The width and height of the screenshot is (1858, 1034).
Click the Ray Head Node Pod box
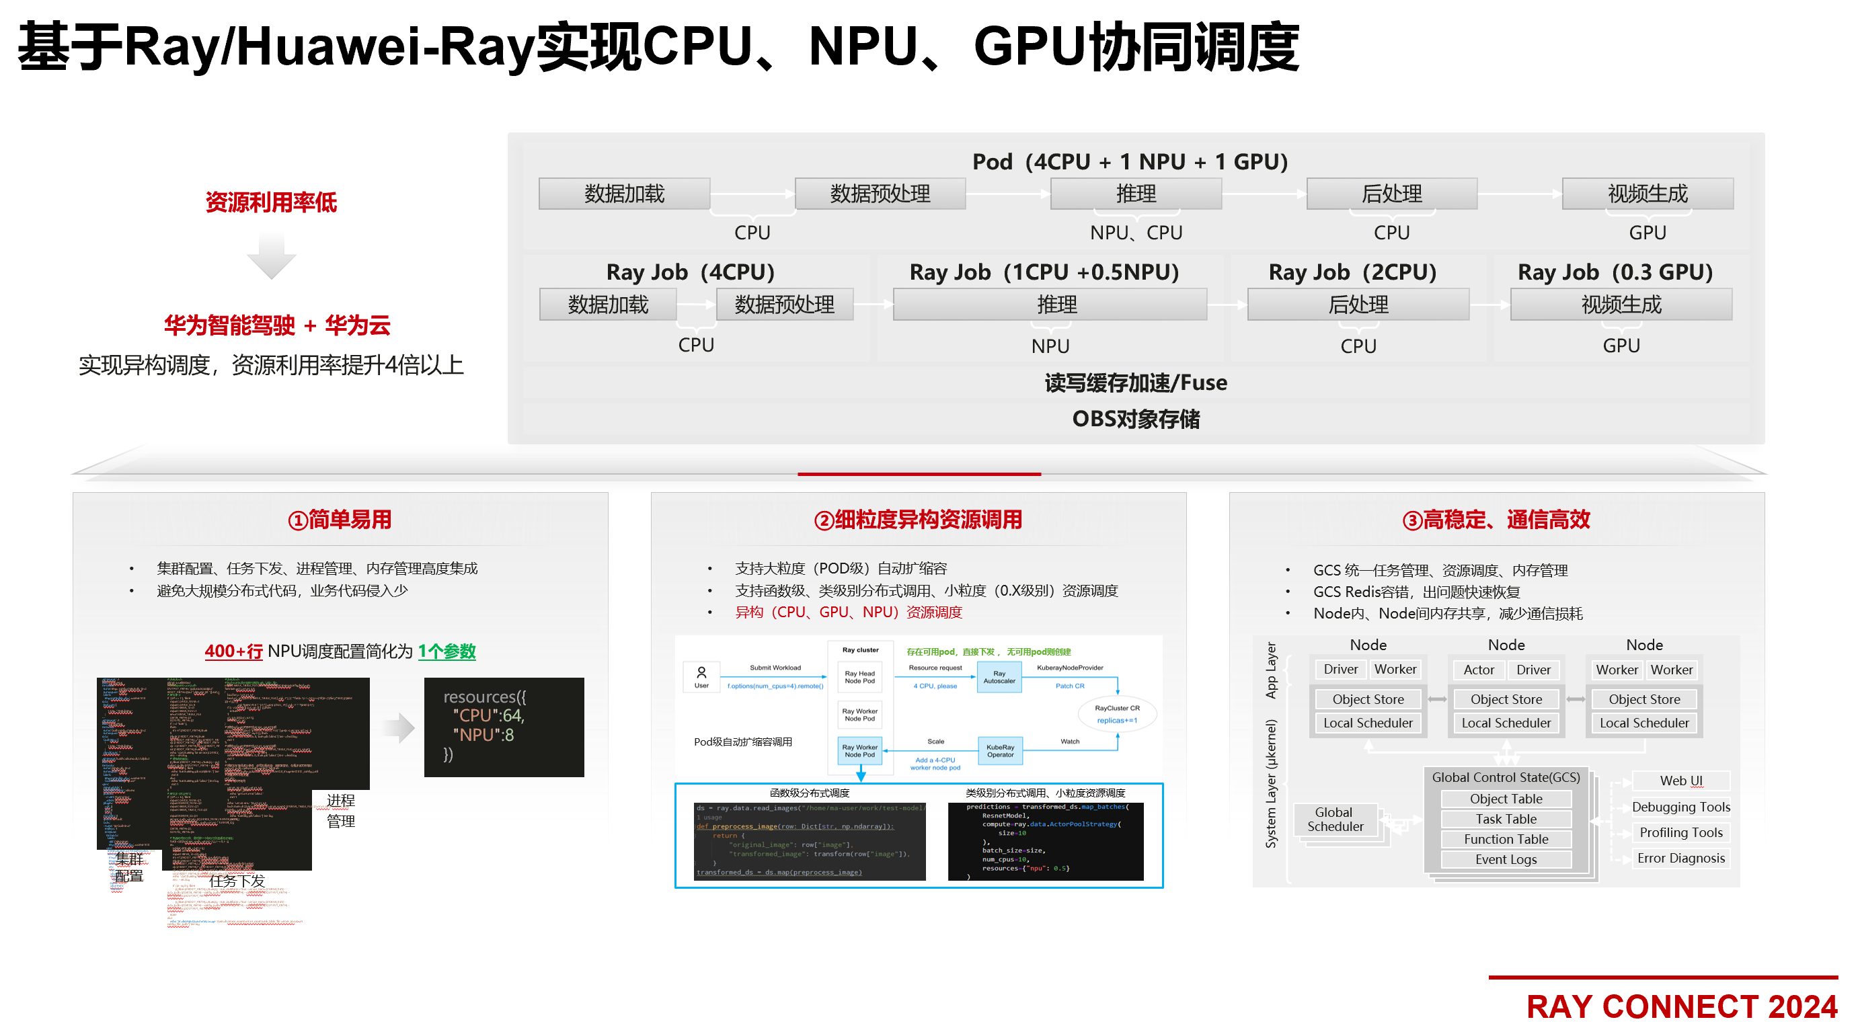tap(860, 676)
